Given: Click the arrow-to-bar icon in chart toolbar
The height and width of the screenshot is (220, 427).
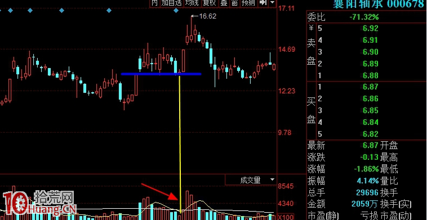Looking at the screenshot, I should pos(263,3).
